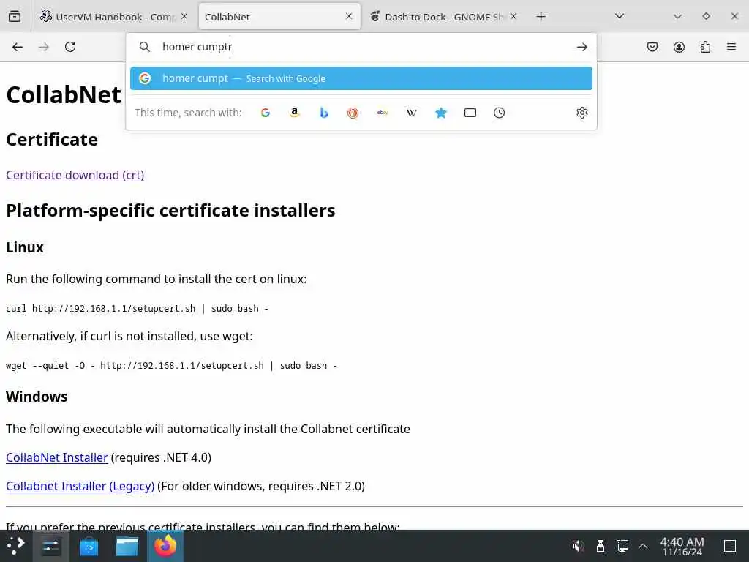Select 'homer cumpt' Search with Google suggestion
The image size is (749, 562).
point(361,78)
